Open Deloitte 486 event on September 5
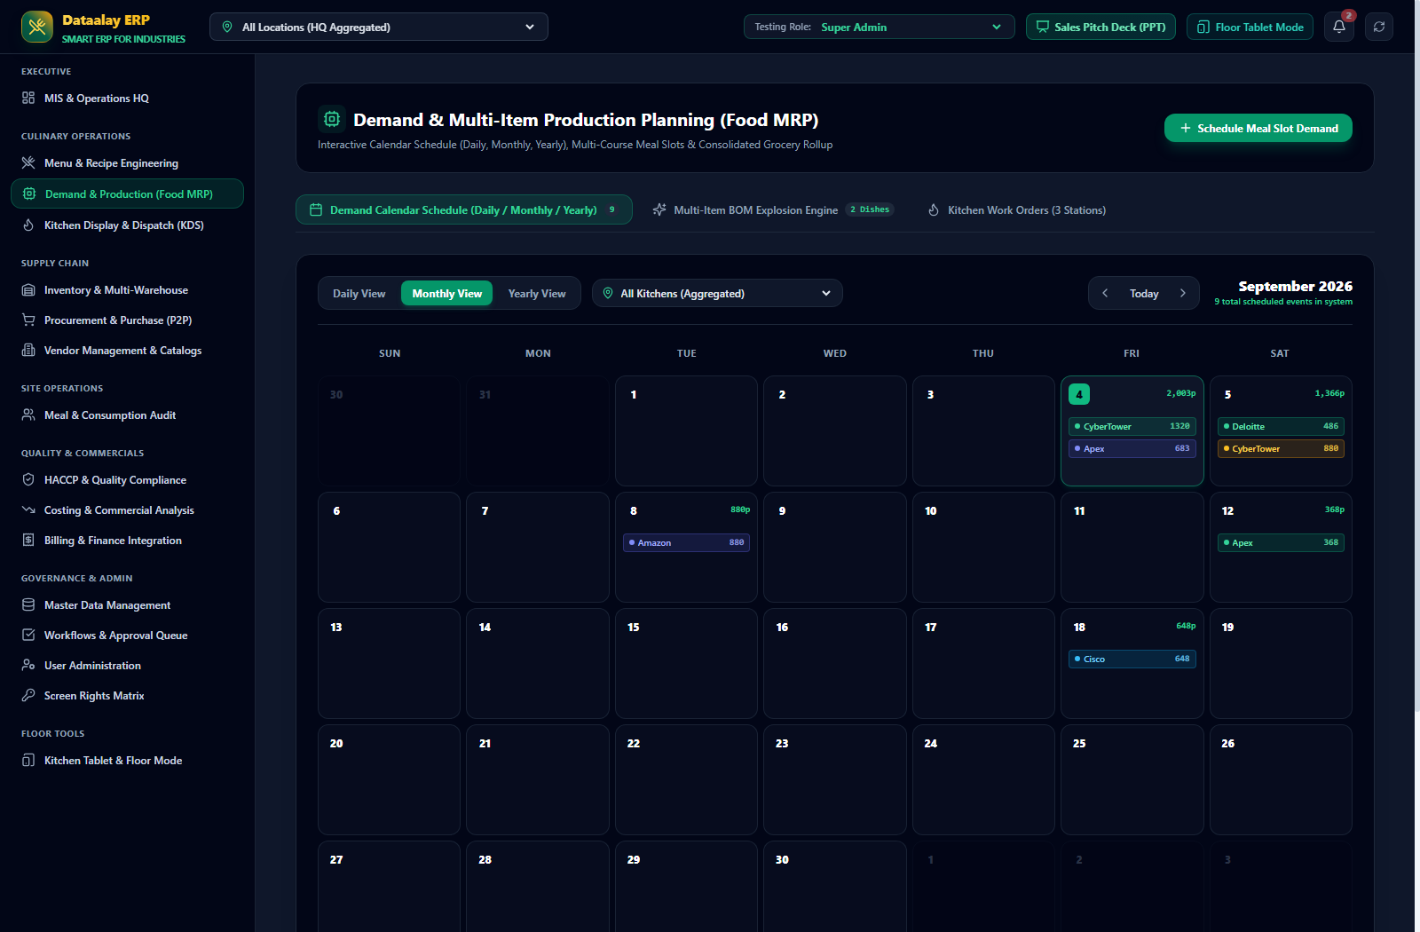 pyautogui.click(x=1281, y=426)
